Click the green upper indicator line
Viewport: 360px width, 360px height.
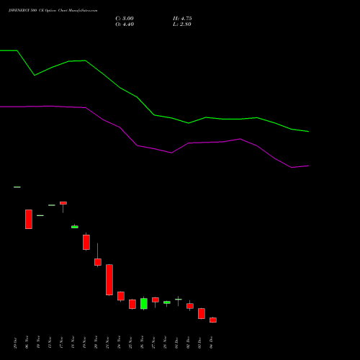[x=153, y=114]
